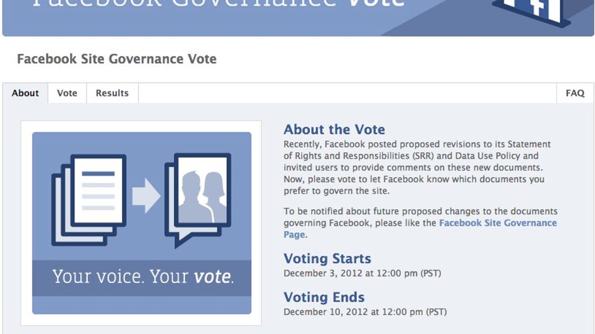The image size is (595, 334).
Task: Click the 'Your voice. Your vote.' caption
Action: click(143, 277)
